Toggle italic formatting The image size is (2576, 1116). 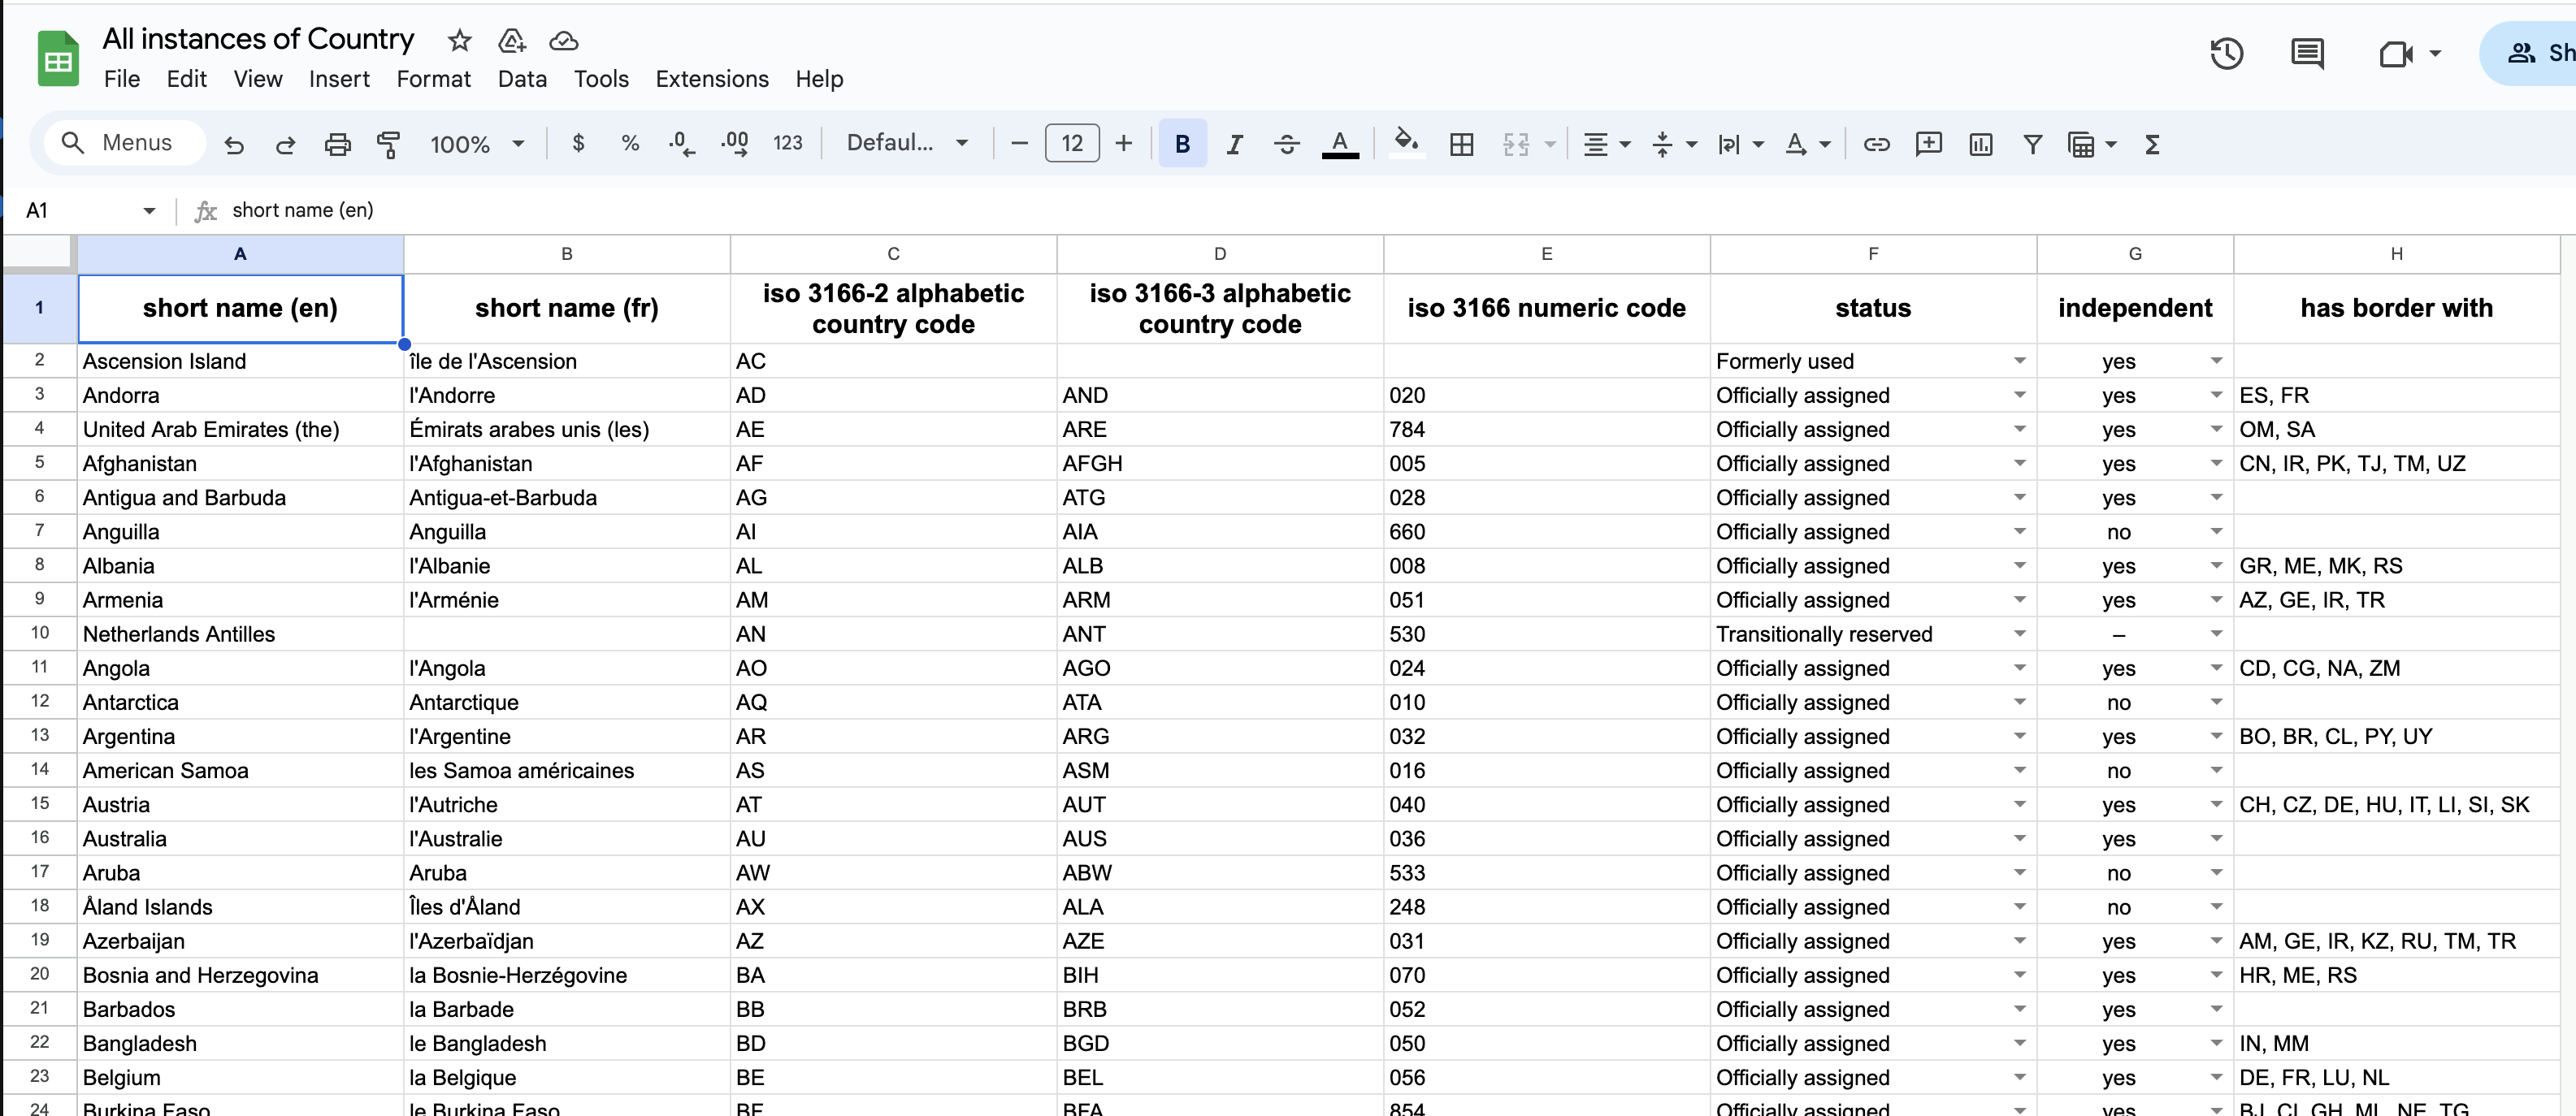1234,144
